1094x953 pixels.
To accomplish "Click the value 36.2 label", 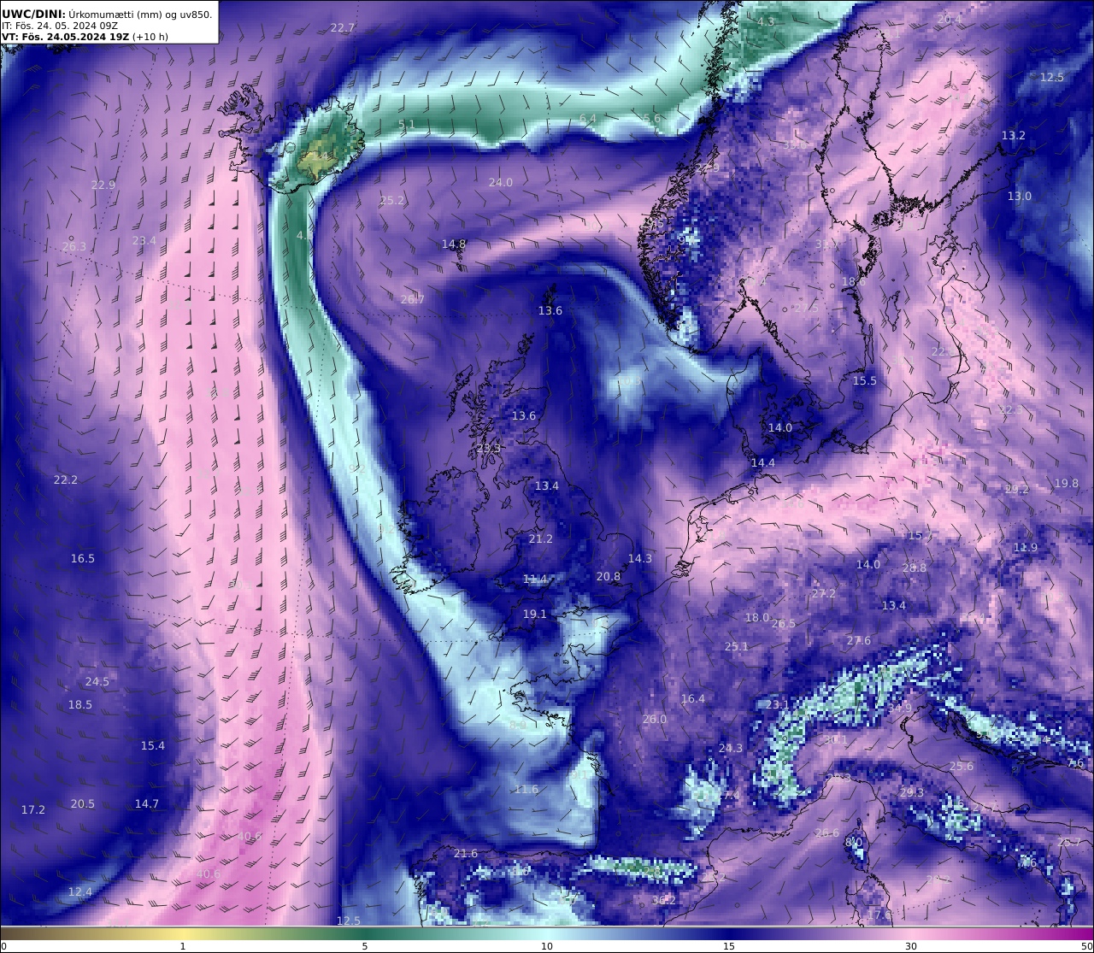I will tap(664, 900).
